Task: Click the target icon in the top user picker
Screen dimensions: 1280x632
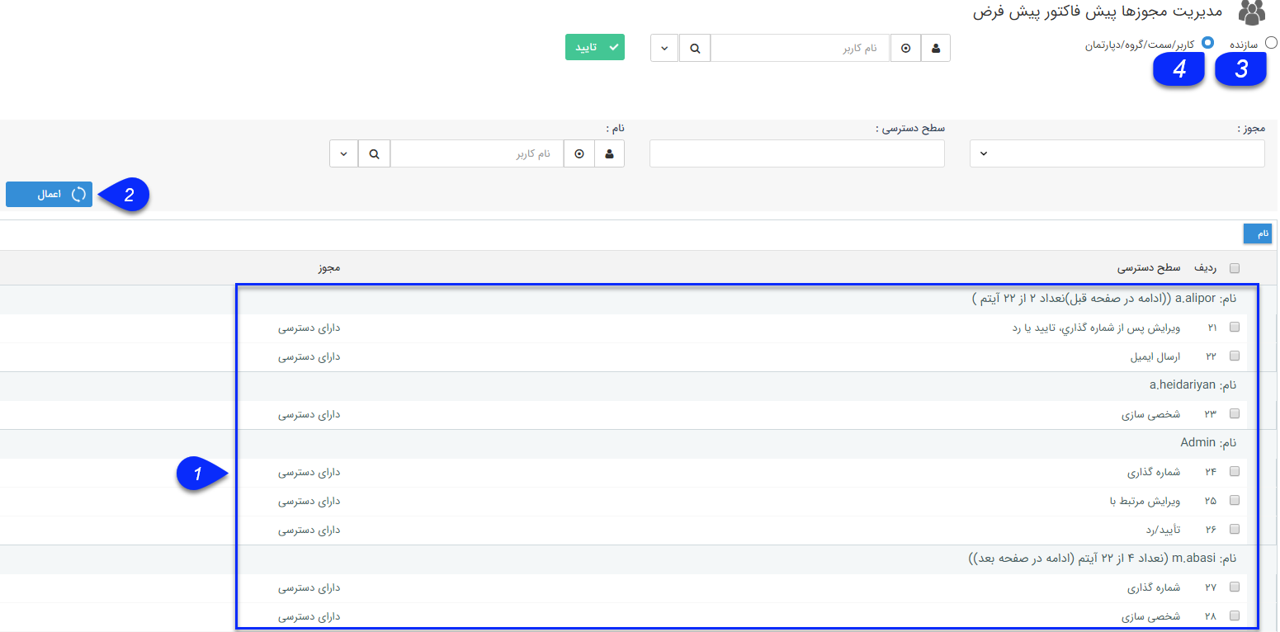Action: (x=905, y=49)
